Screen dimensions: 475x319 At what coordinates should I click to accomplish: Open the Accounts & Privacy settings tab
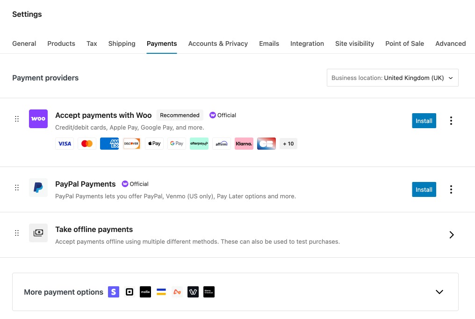[218, 43]
